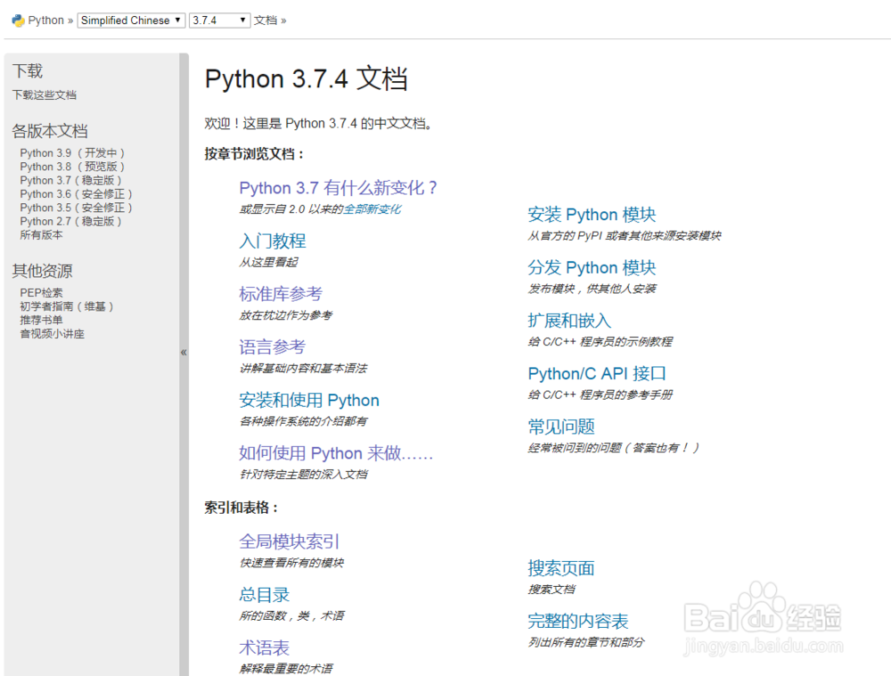Click the 其他资源 sidebar heading
This screenshot has height=676, width=891.
click(43, 271)
